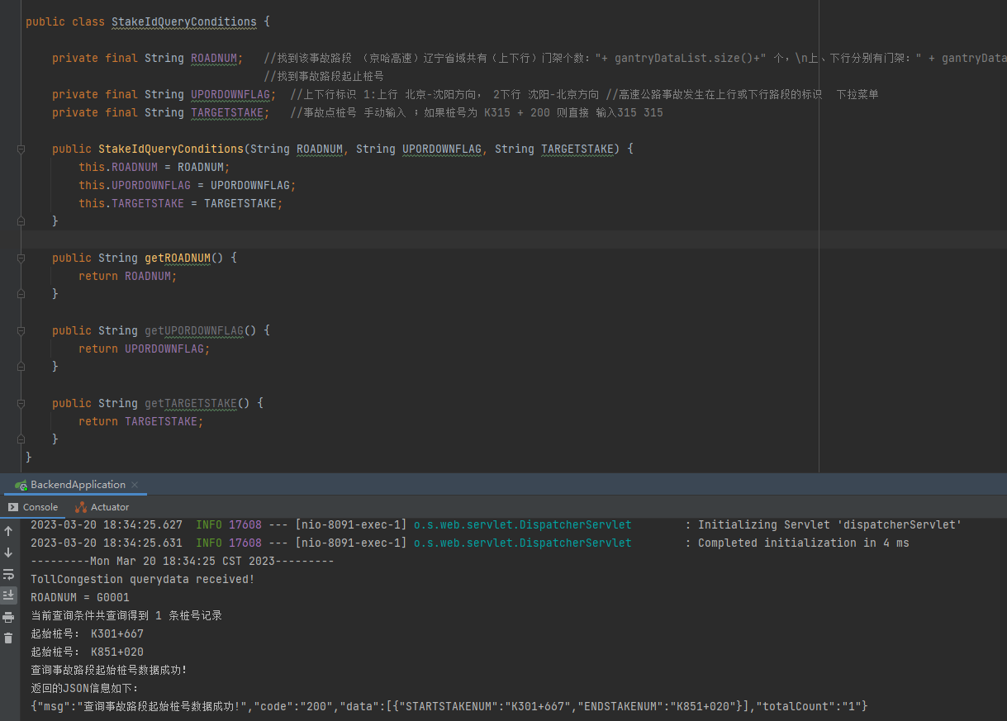The width and height of the screenshot is (1007, 721).
Task: Click the getROADNUM method name
Action: click(178, 258)
